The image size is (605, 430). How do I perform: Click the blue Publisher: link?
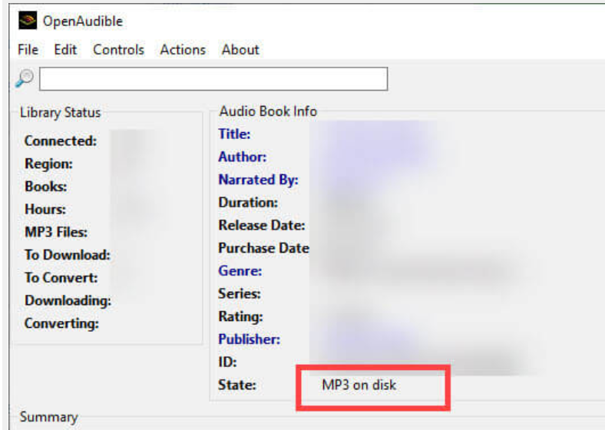click(250, 339)
